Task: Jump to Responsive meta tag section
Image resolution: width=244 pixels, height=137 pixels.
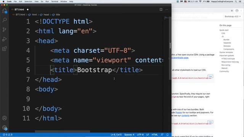Action: [230, 62]
